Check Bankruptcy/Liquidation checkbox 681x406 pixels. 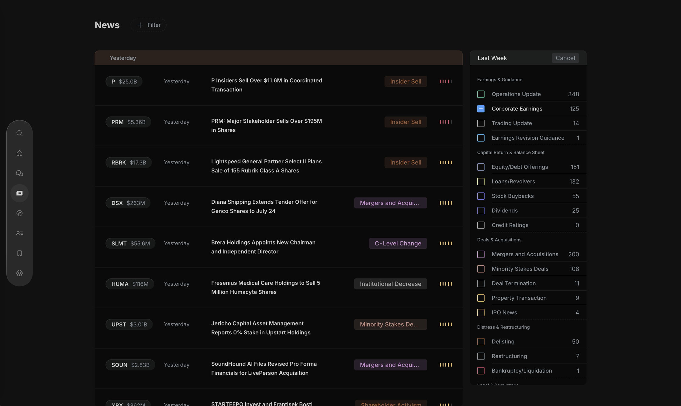point(481,371)
